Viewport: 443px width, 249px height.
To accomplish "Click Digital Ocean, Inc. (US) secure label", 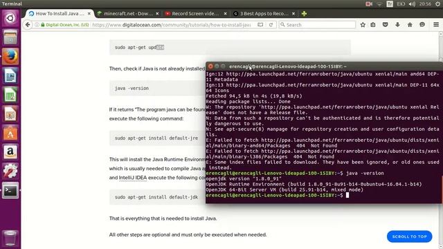I will [x=64, y=25].
